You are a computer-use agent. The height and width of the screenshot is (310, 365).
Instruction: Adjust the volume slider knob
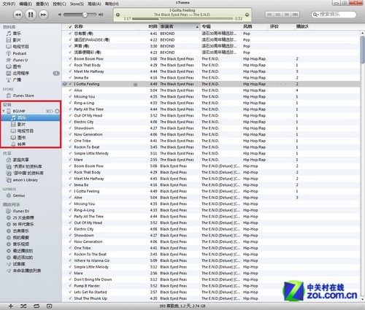coord(85,15)
